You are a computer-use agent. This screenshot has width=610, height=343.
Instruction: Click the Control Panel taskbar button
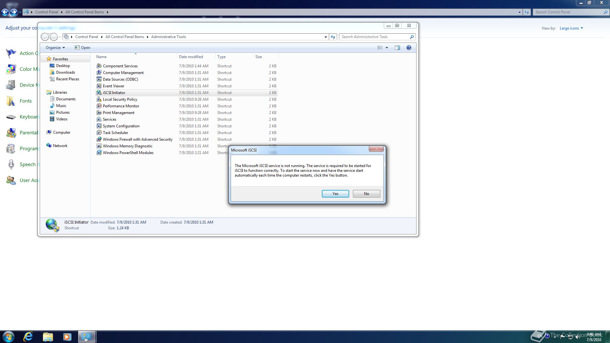click(87, 337)
